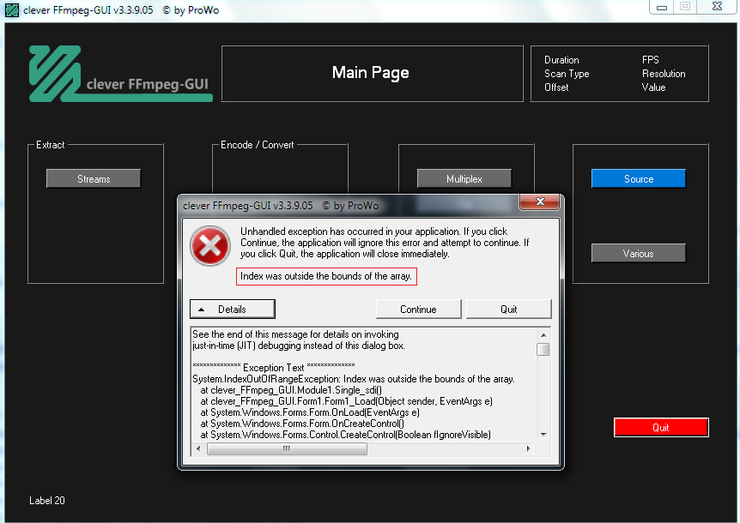Click the details scroll up arrow

[x=543, y=335]
